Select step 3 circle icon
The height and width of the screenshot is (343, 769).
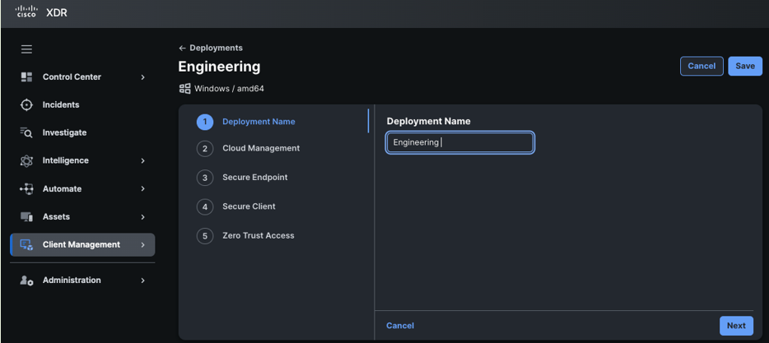205,178
